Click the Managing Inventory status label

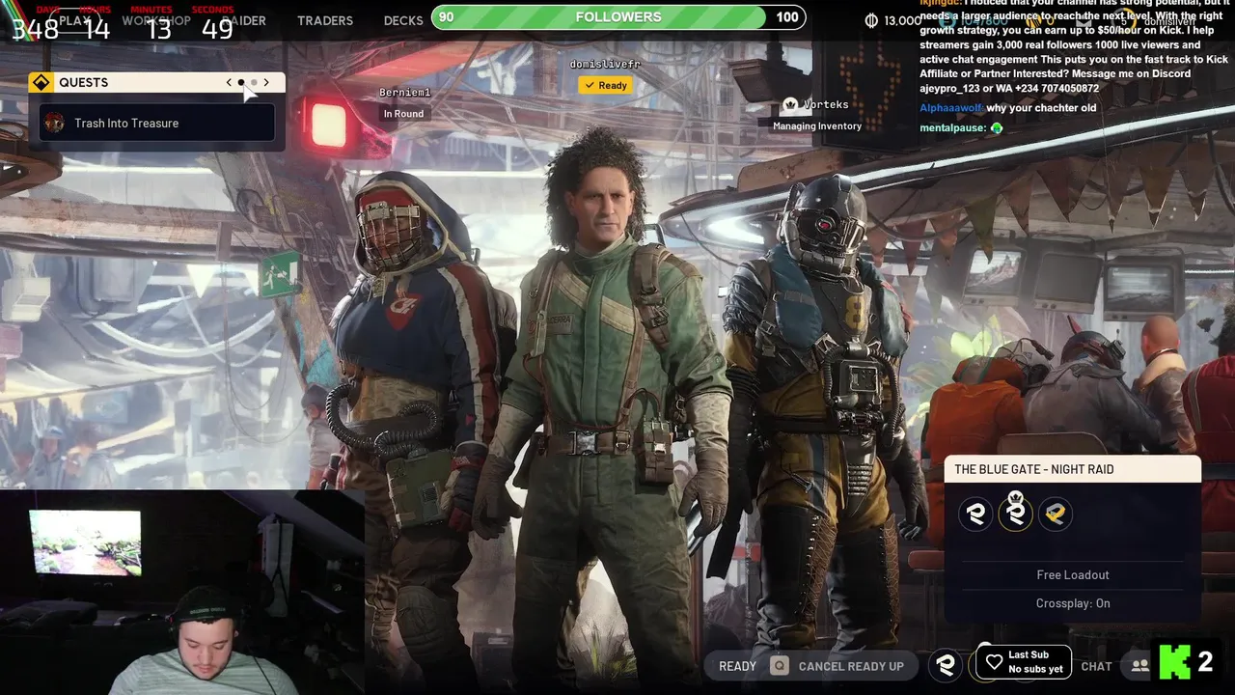coord(817,125)
